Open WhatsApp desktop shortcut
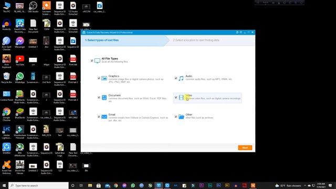336x189 pixels. tap(20, 78)
